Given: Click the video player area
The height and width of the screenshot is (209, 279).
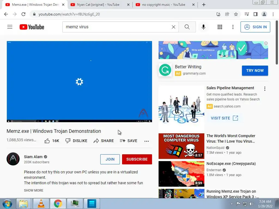Looking at the screenshot, I should point(79,82).
